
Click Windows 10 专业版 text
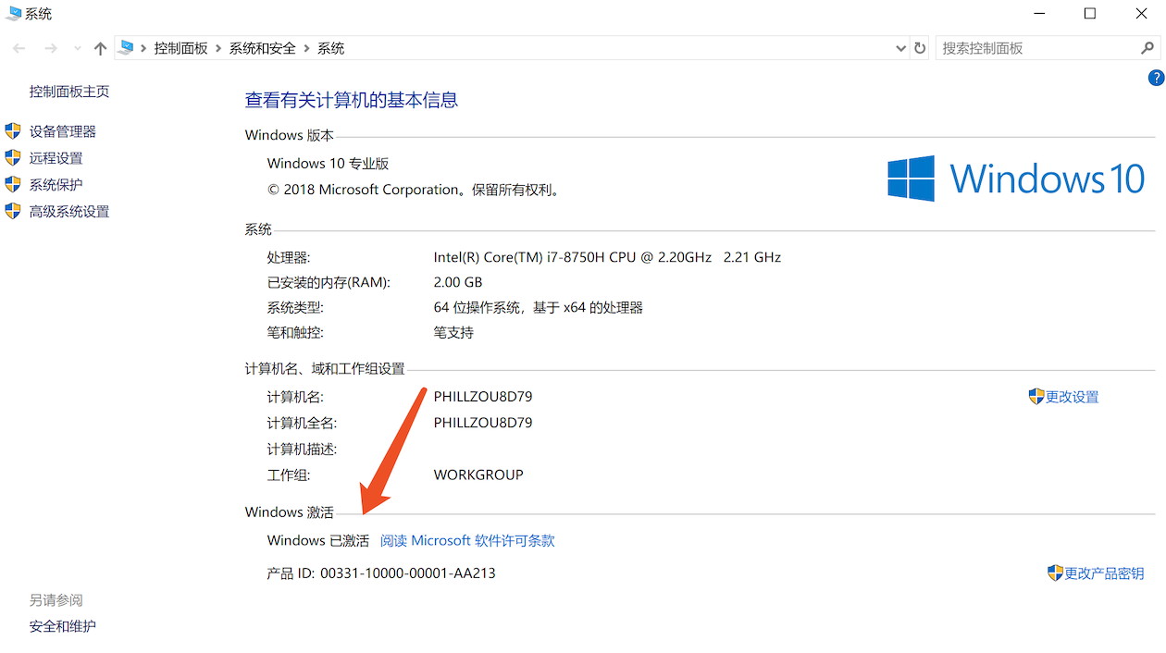[328, 164]
